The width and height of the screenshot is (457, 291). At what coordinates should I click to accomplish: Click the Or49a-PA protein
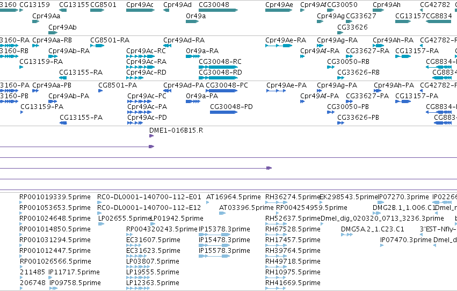[193, 101]
